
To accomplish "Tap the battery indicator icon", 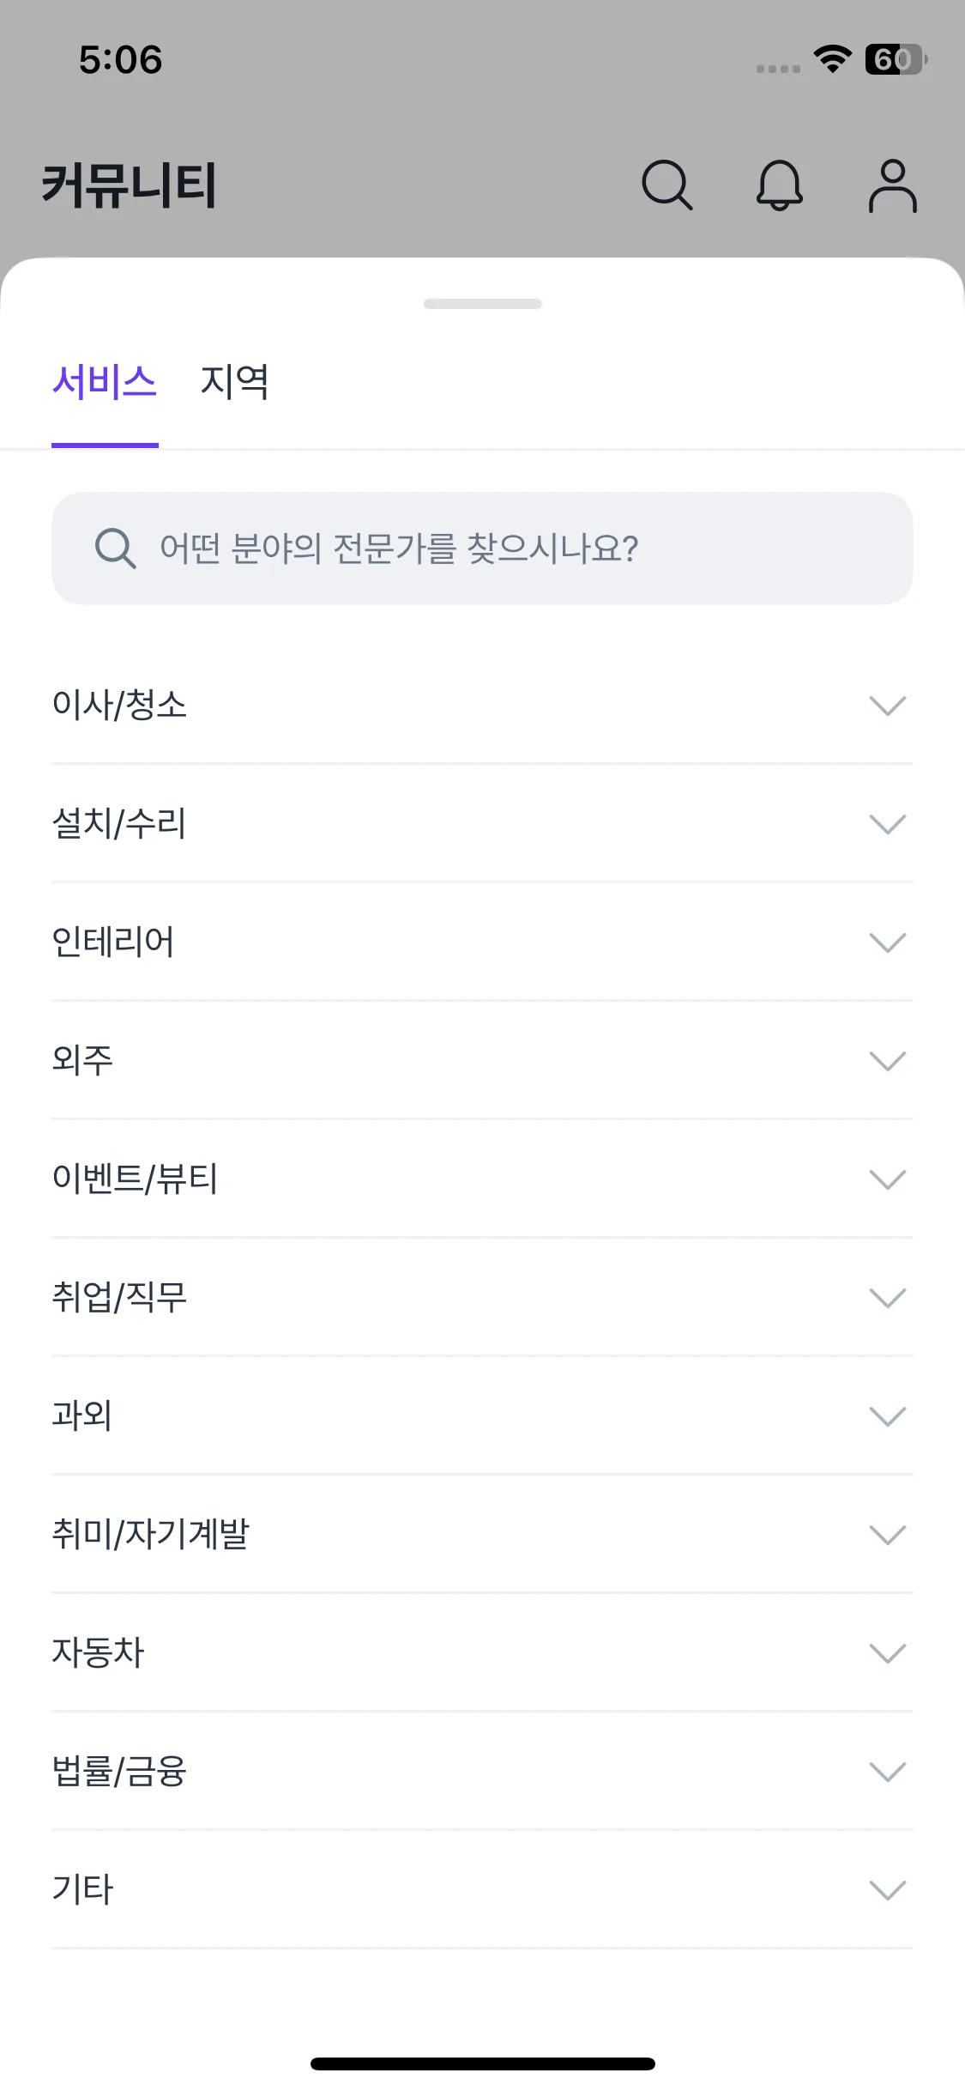I will pos(895,59).
